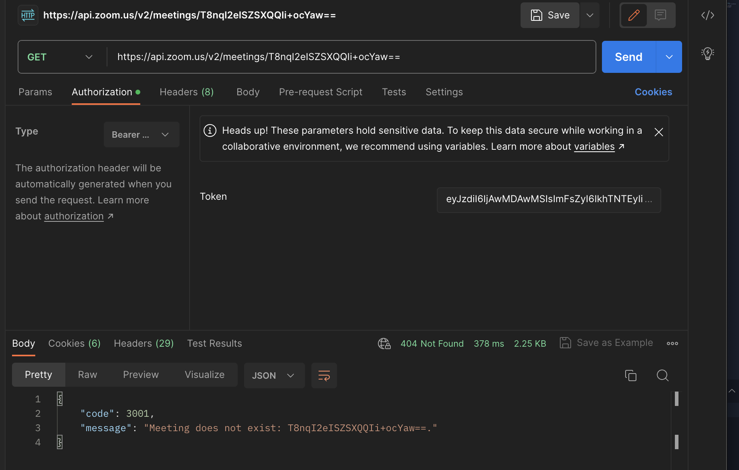Open the Tests tab
This screenshot has height=470, width=739.
tap(394, 92)
